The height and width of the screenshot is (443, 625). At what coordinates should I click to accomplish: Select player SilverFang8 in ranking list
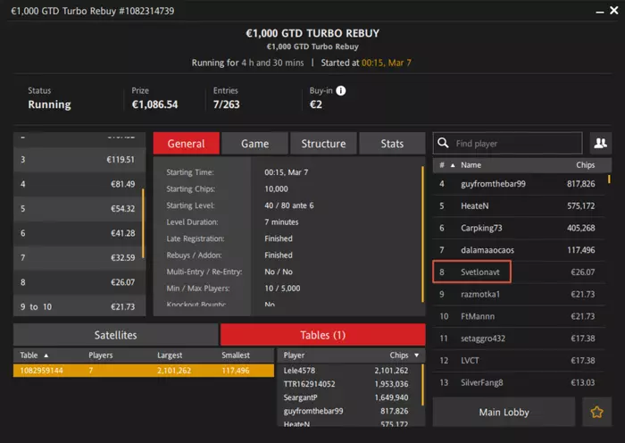coord(519,382)
